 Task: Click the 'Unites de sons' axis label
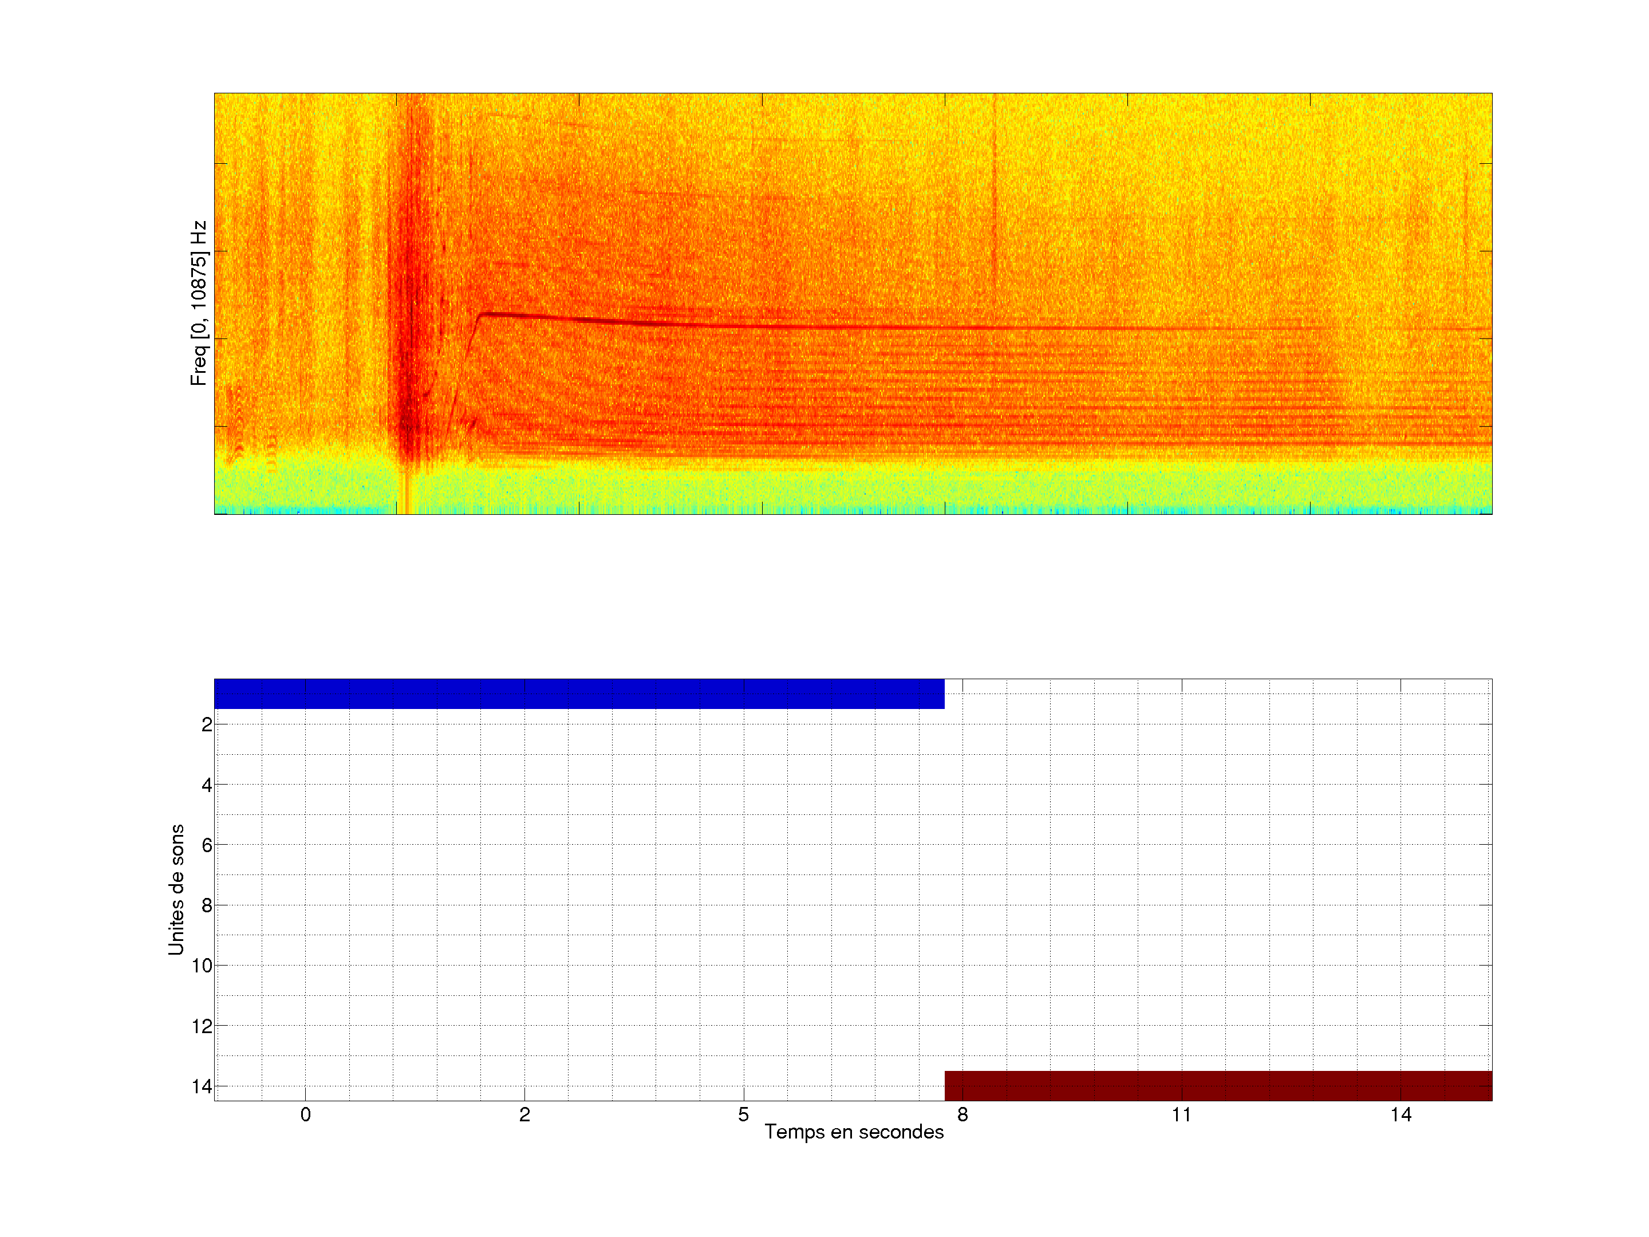click(x=176, y=889)
